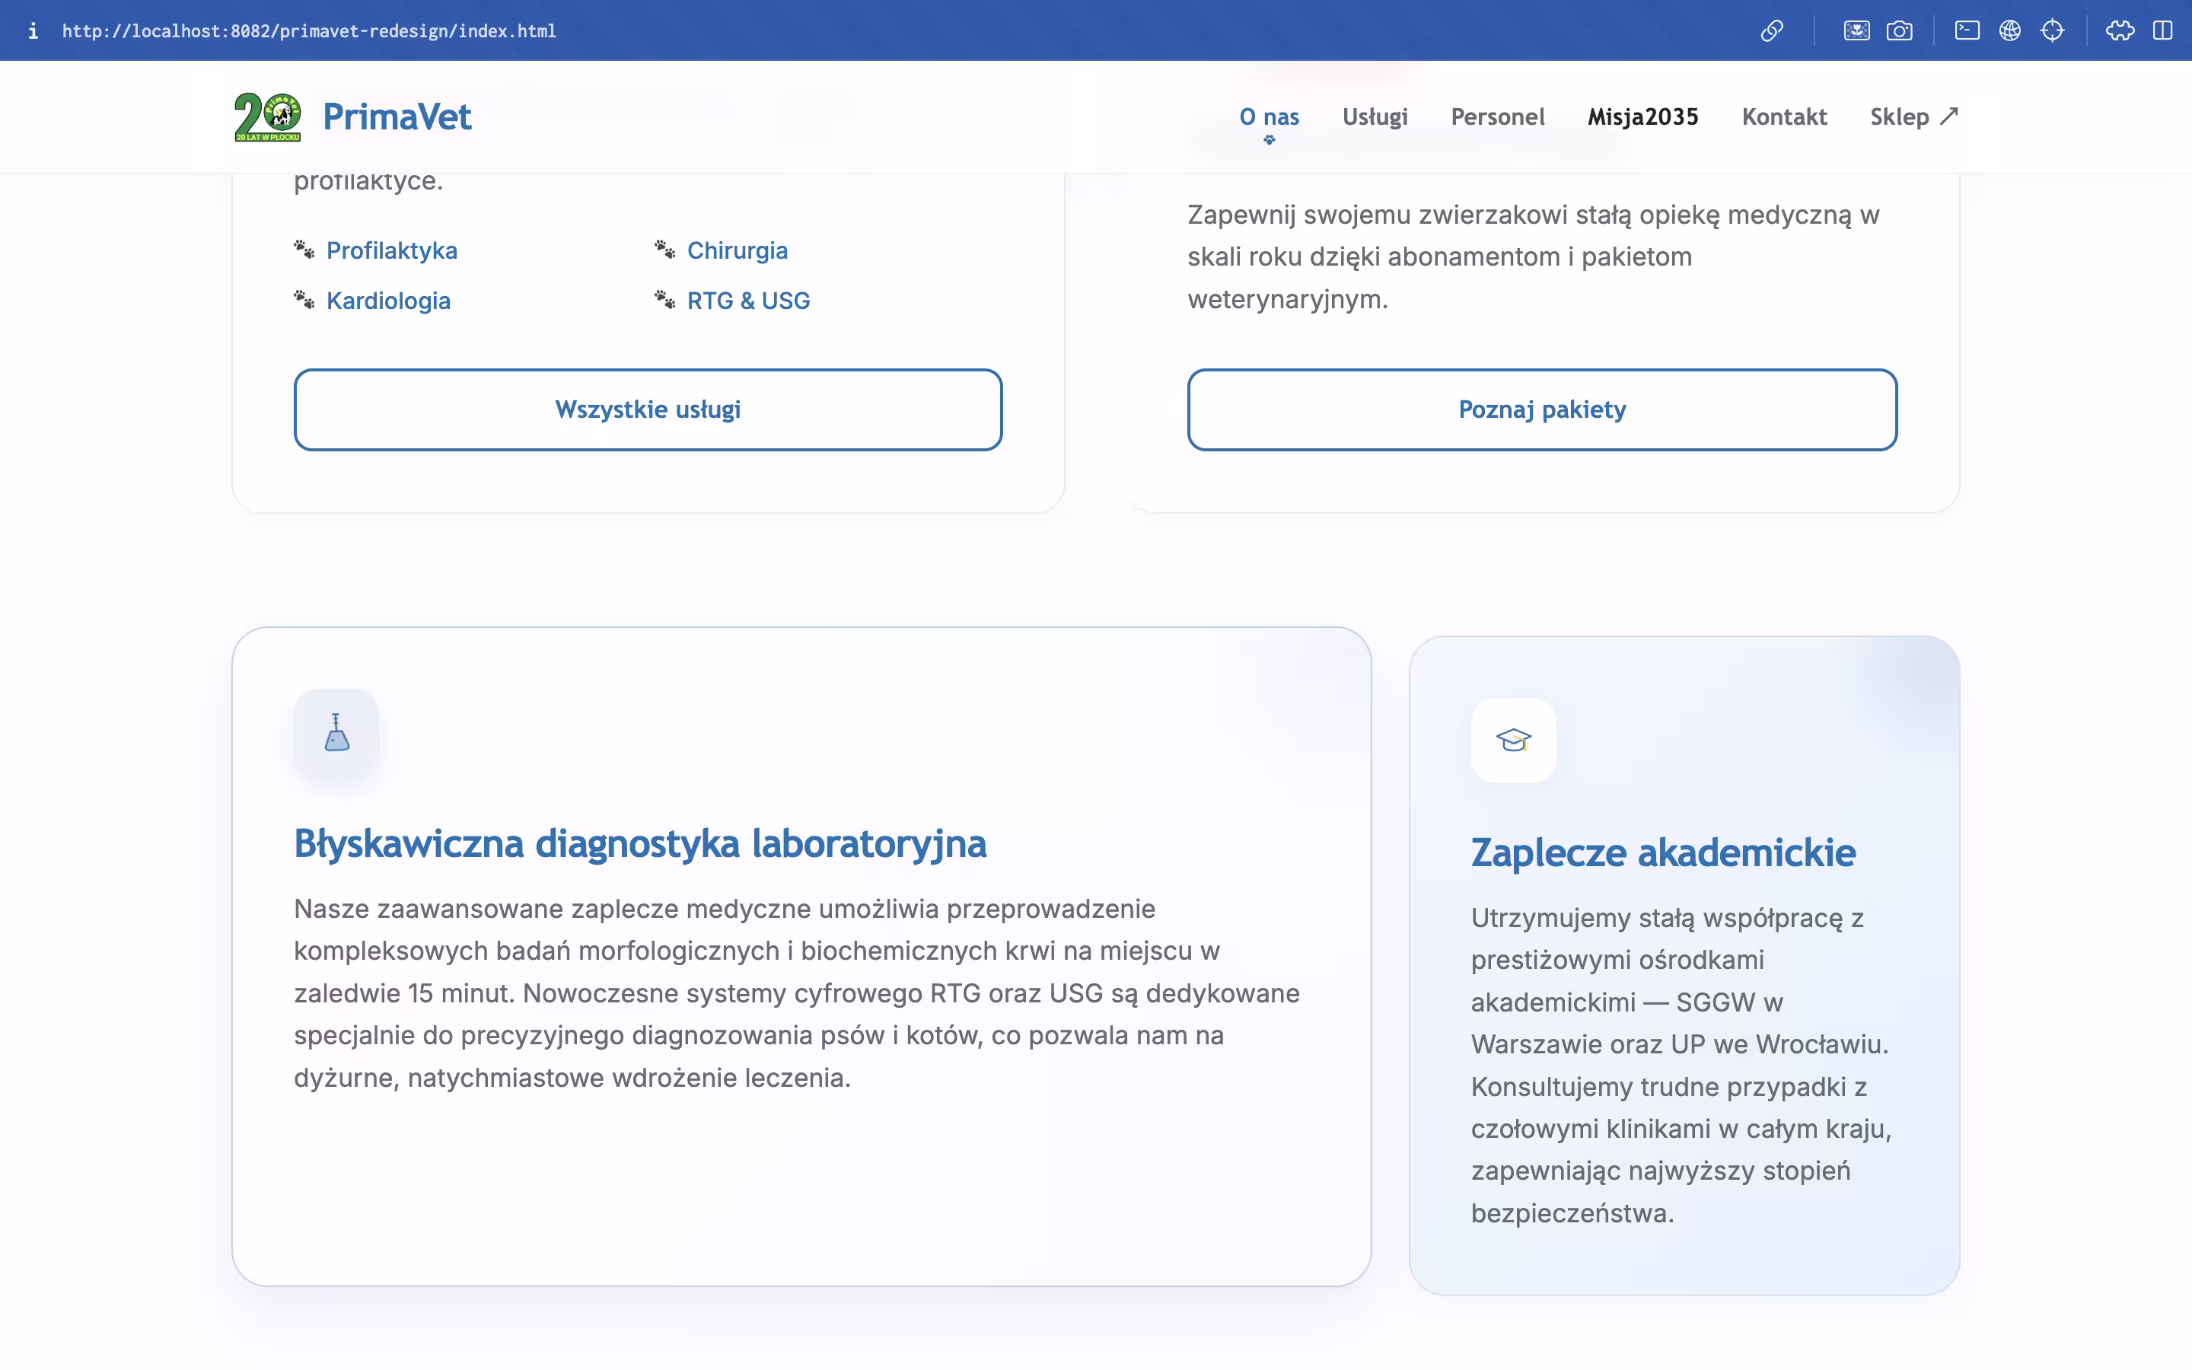Screen dimensions: 2192x1370
Task: Toggle split view panel icon
Action: (x=2163, y=30)
